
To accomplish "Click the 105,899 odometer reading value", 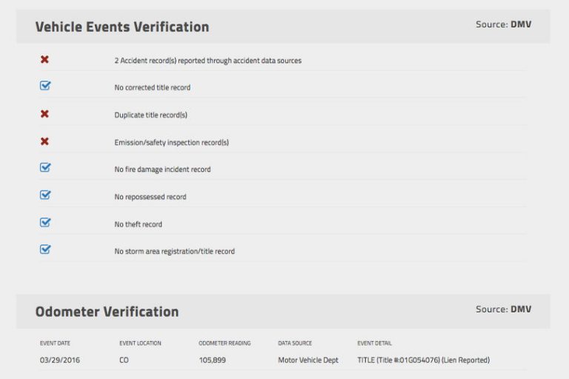I will pyautogui.click(x=213, y=360).
